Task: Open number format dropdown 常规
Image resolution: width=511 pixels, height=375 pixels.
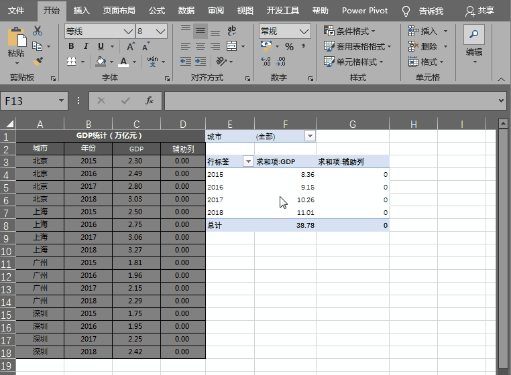Action: (x=304, y=31)
